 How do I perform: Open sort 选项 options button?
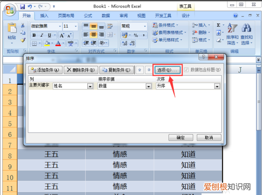(x=167, y=70)
